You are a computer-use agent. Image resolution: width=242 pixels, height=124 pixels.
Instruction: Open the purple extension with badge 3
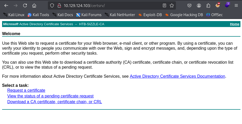pyautogui.click(x=227, y=5)
